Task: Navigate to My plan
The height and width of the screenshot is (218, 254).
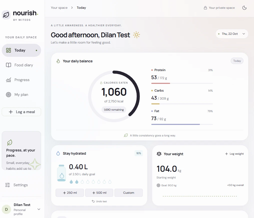Action: point(21,95)
